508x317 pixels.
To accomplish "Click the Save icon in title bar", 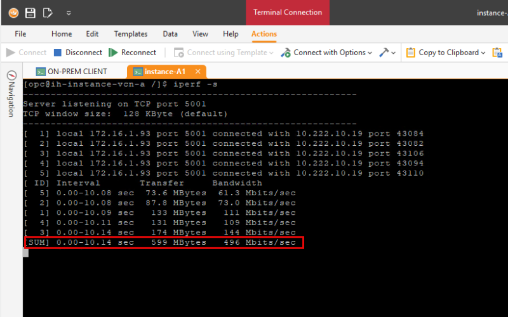I will [x=30, y=13].
